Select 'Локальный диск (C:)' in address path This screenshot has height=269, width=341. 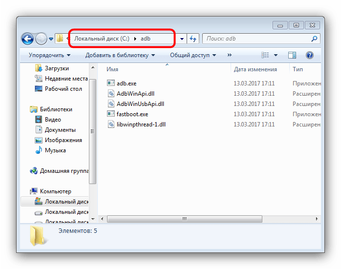pos(102,39)
